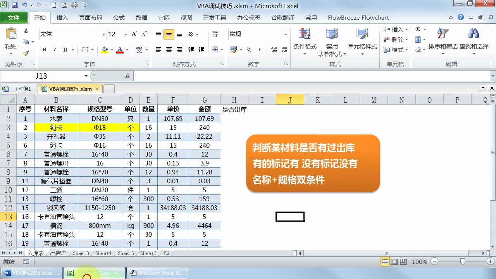Click the Save icon in quick access toolbar
Screen dimensions: 496x279
15,5
